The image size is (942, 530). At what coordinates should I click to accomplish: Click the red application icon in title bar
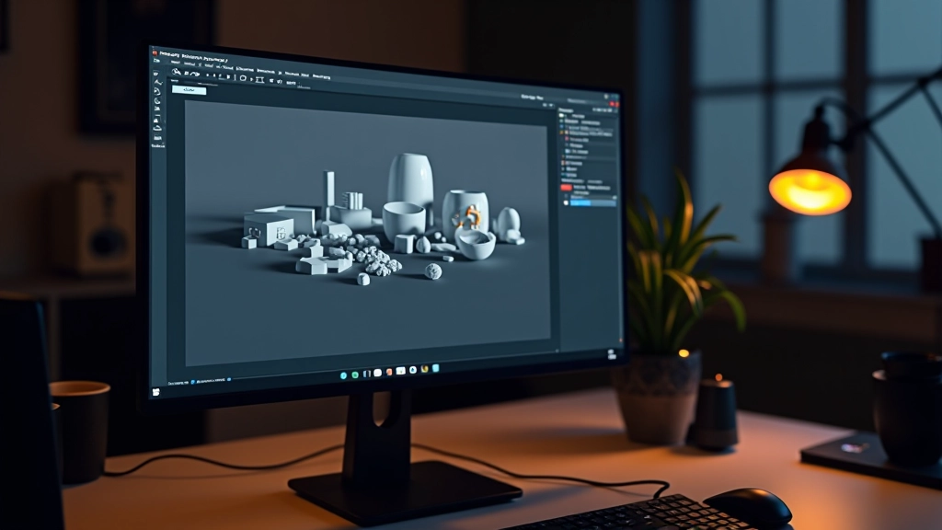(155, 52)
